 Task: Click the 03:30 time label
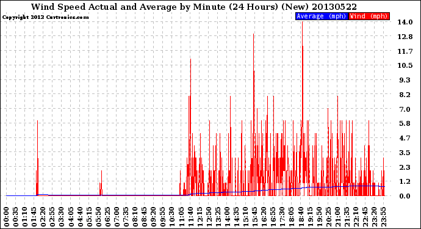(62, 217)
